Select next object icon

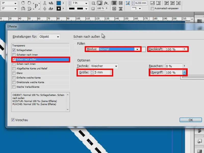51,9
